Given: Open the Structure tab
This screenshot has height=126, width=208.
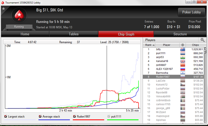Looking at the screenshot, I should pos(180,34).
